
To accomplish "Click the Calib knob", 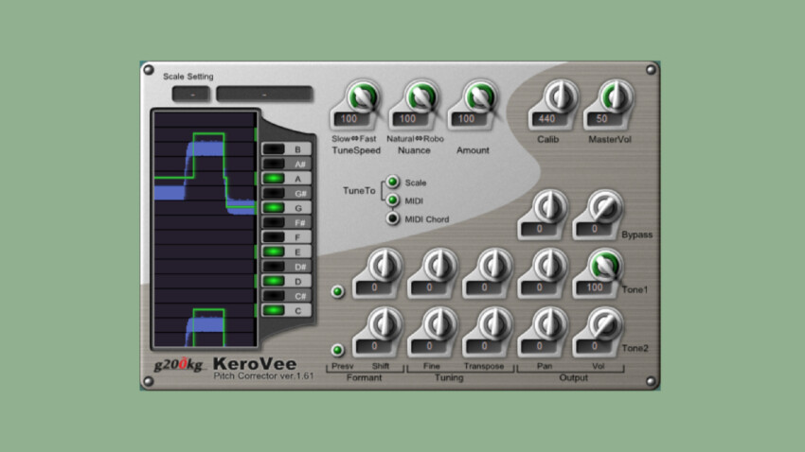I will point(561,96).
